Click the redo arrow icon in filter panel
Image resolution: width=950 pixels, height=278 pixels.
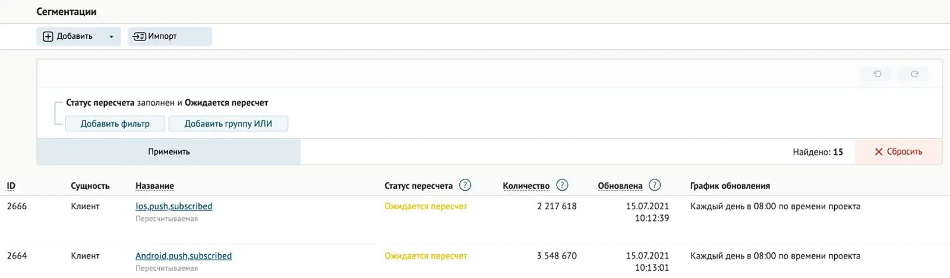pos(914,74)
